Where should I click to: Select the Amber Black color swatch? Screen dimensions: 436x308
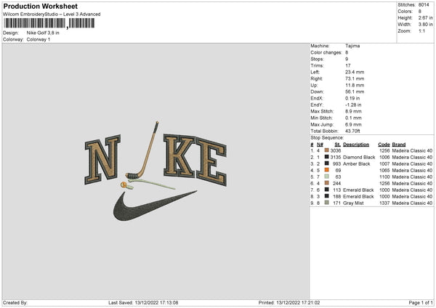327,163
